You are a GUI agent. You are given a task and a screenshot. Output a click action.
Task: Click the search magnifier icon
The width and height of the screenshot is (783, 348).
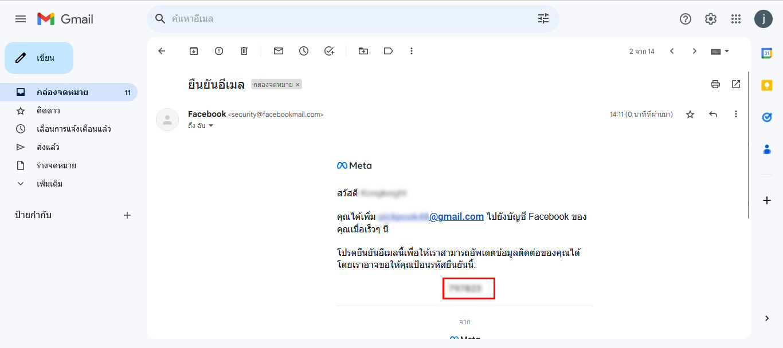pos(160,19)
